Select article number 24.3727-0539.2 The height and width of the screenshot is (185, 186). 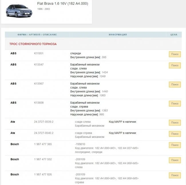tap(43, 122)
